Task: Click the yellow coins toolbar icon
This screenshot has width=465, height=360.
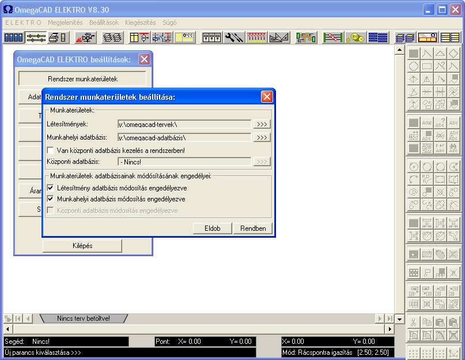Action: click(x=355, y=37)
